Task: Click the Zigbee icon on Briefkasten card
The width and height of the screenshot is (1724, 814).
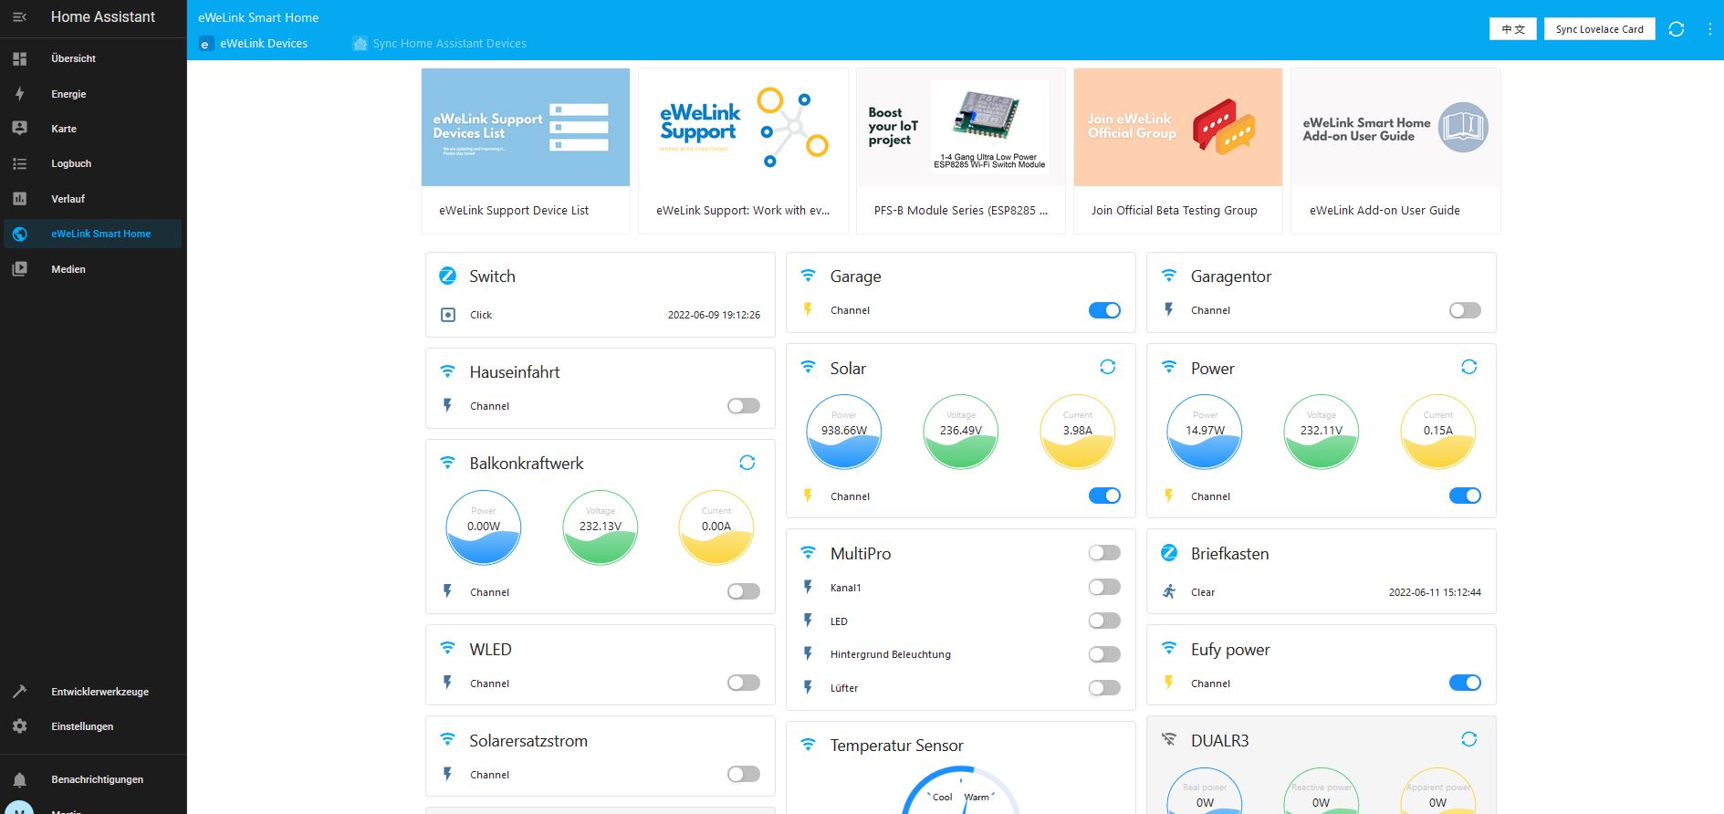Action: click(x=1169, y=553)
